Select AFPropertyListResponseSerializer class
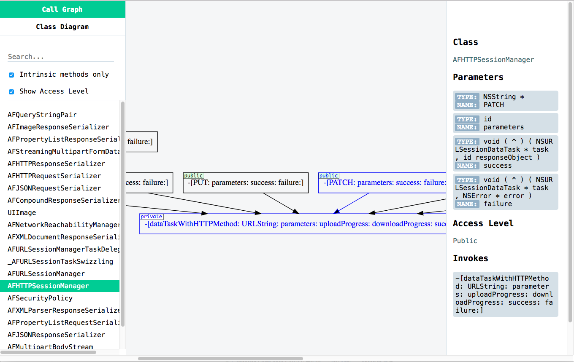Screen dimensions: 574x362 click(60, 139)
